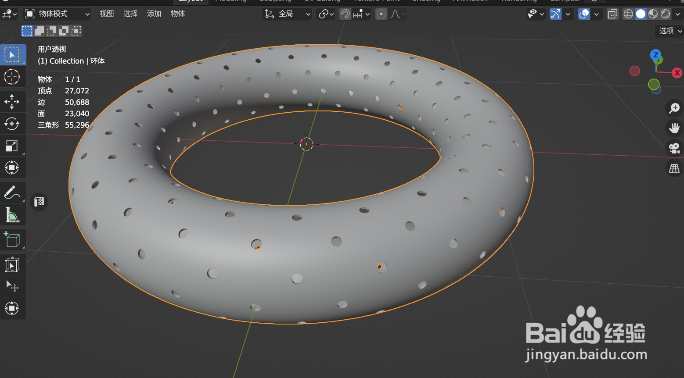Click the zoom magnifier navigation button

pyautogui.click(x=674, y=108)
